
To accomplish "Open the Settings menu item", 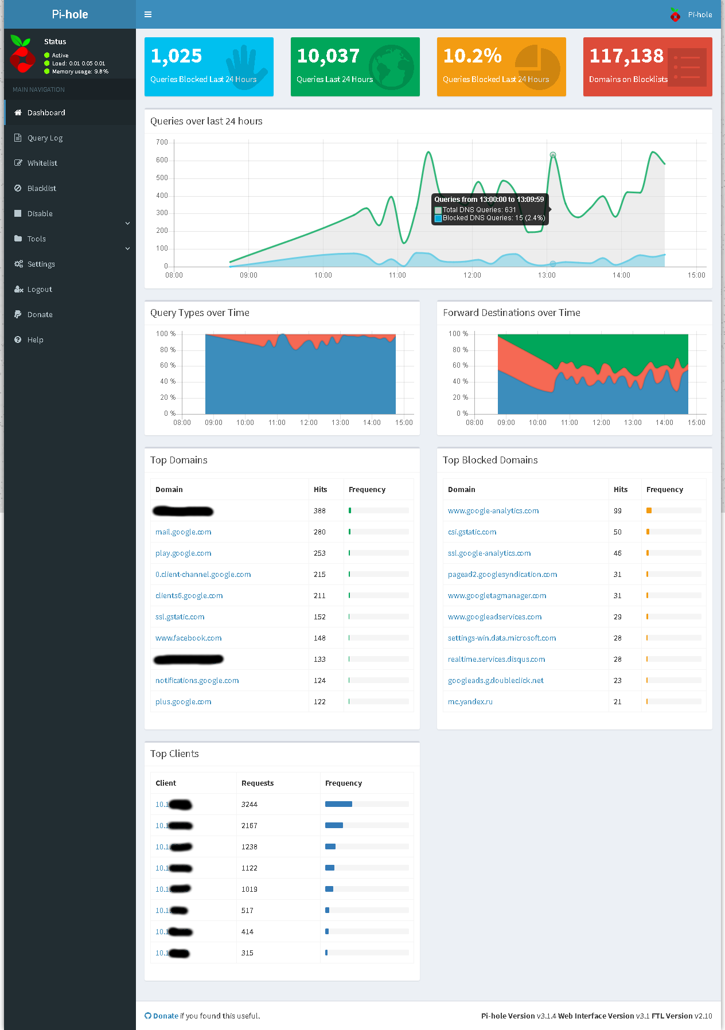I will [x=70, y=264].
